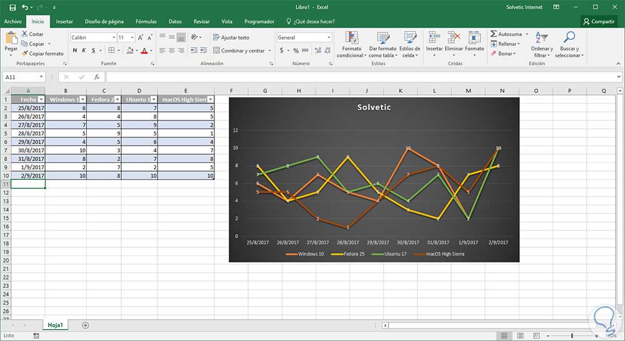
Task: Click the Pegar (paste) clipboard icon
Action: click(11, 39)
